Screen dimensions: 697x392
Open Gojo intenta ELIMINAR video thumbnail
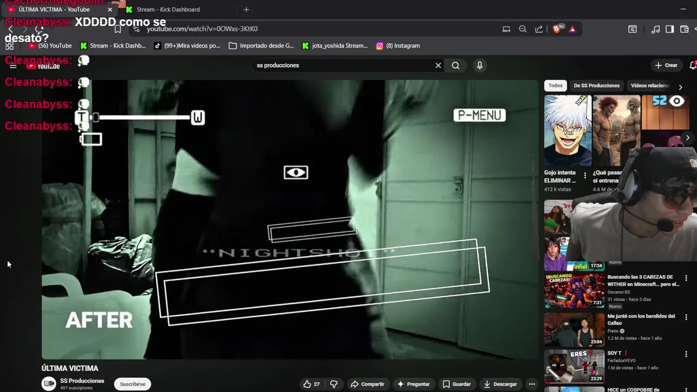[567, 131]
